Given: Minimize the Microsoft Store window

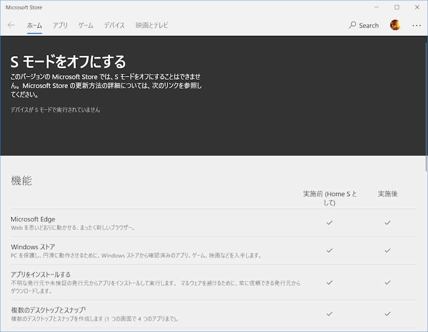Looking at the screenshot, I should tap(377, 7).
